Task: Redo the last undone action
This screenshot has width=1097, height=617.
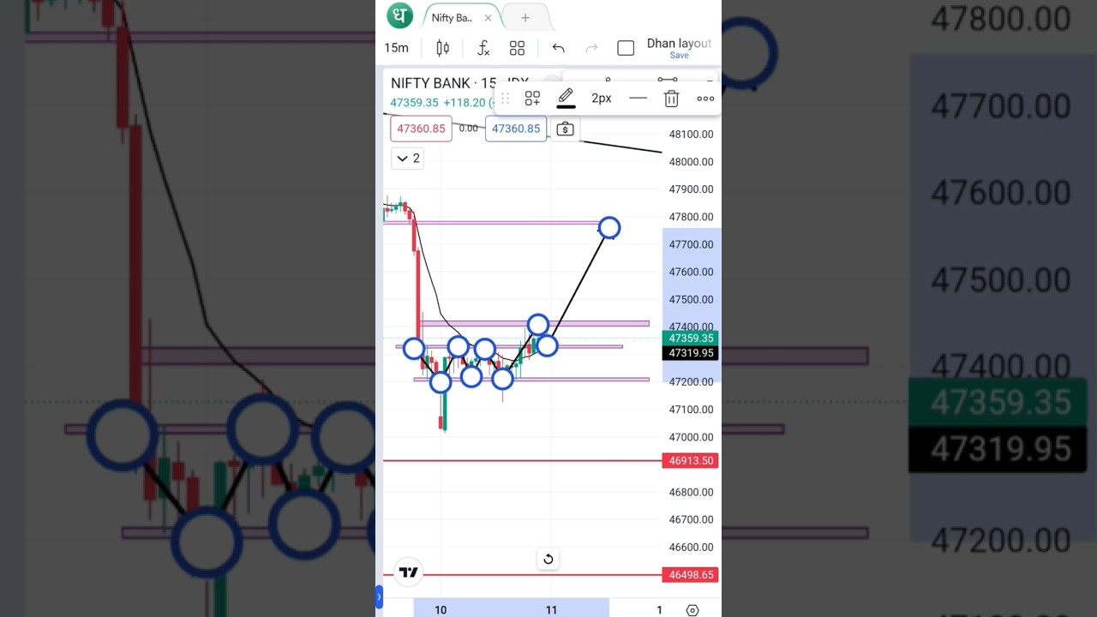Action: [590, 48]
